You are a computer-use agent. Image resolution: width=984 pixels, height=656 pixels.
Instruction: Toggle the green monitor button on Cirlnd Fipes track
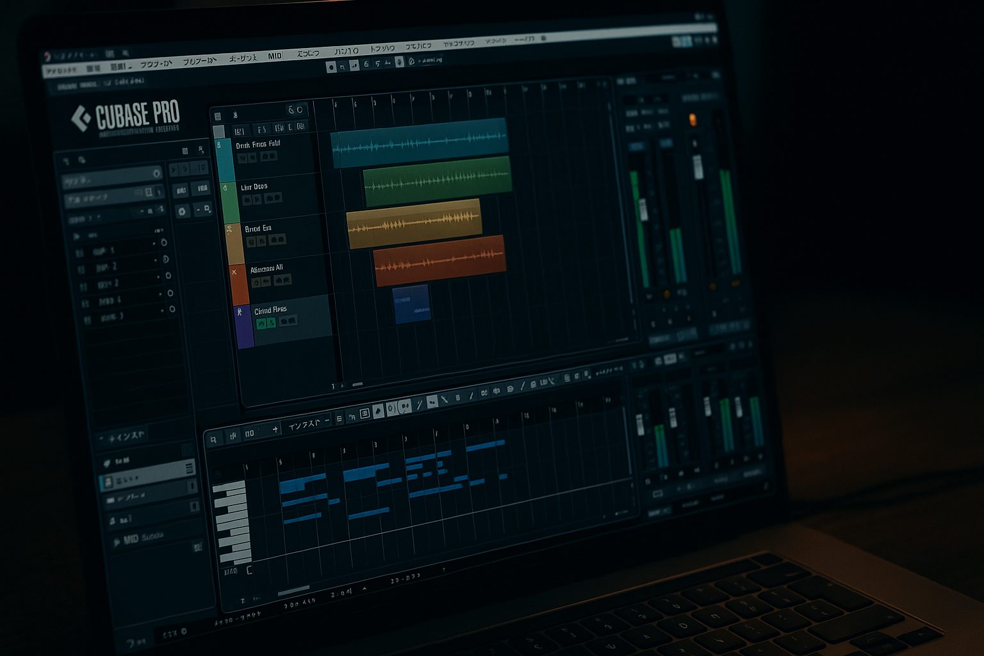pyautogui.click(x=261, y=324)
